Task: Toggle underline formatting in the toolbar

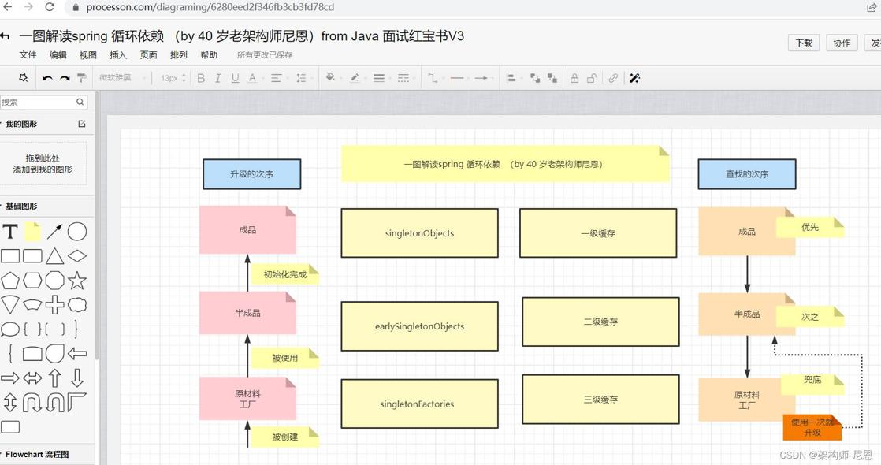Action: click(235, 78)
